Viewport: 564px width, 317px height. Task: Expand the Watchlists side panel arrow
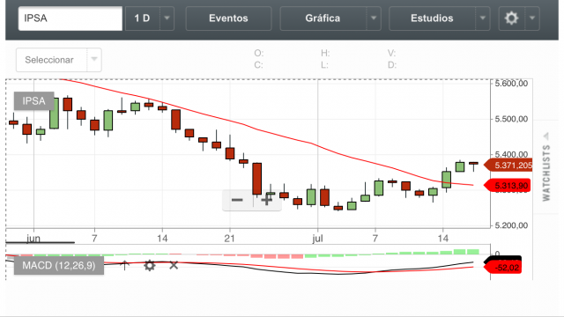coord(546,136)
